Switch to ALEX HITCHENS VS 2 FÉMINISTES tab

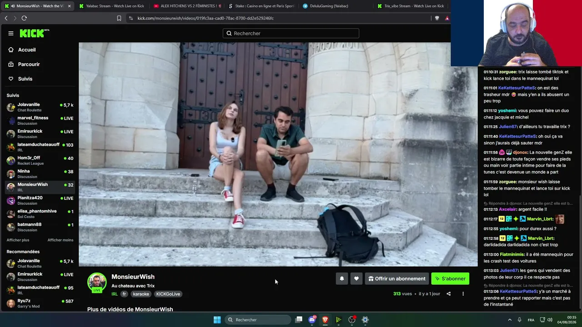187,6
